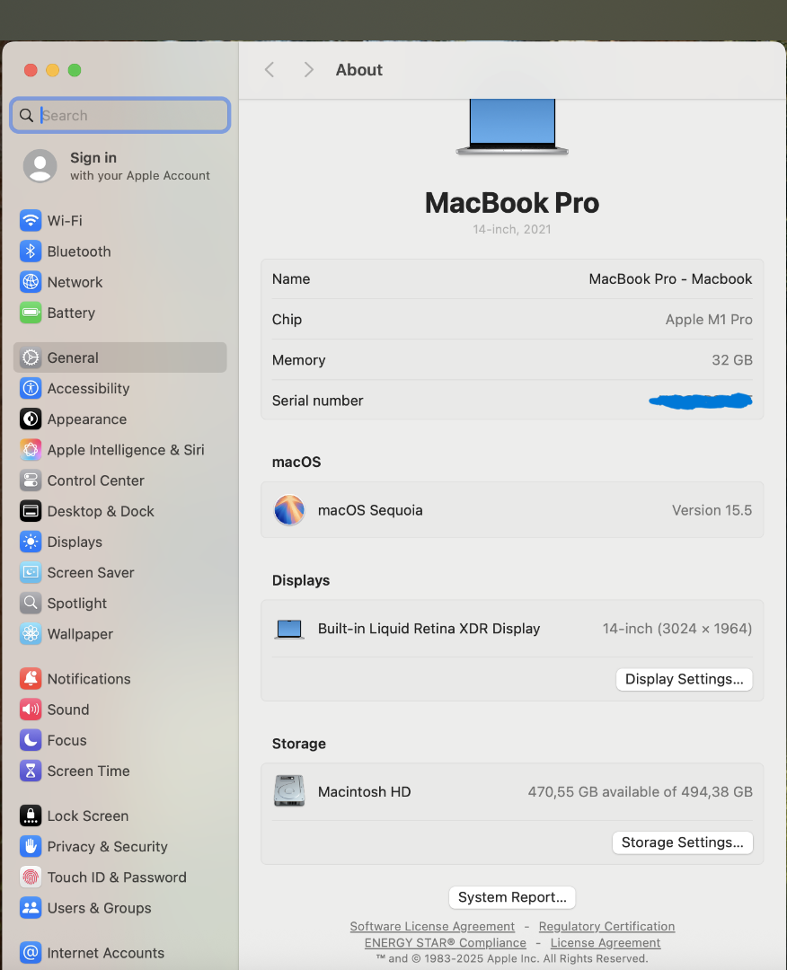Select the Internet Accounts @ icon

point(31,953)
